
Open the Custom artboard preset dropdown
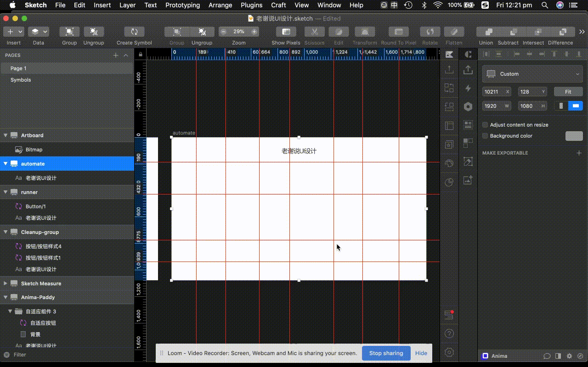pyautogui.click(x=532, y=74)
